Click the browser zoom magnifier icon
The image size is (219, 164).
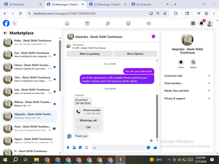pos(158,14)
